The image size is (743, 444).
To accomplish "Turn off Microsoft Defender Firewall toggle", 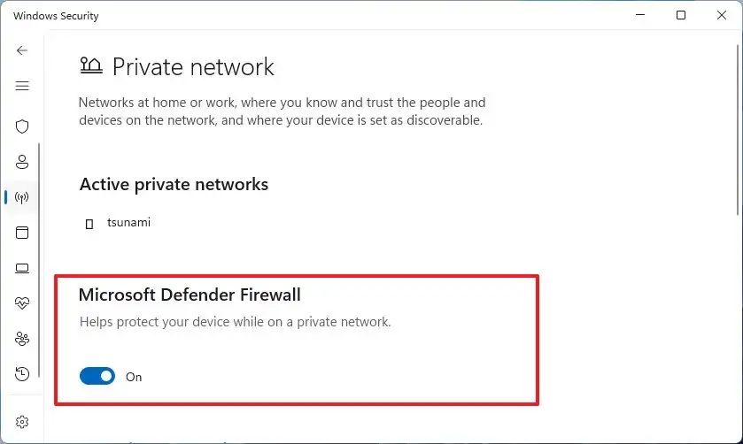I will click(97, 377).
